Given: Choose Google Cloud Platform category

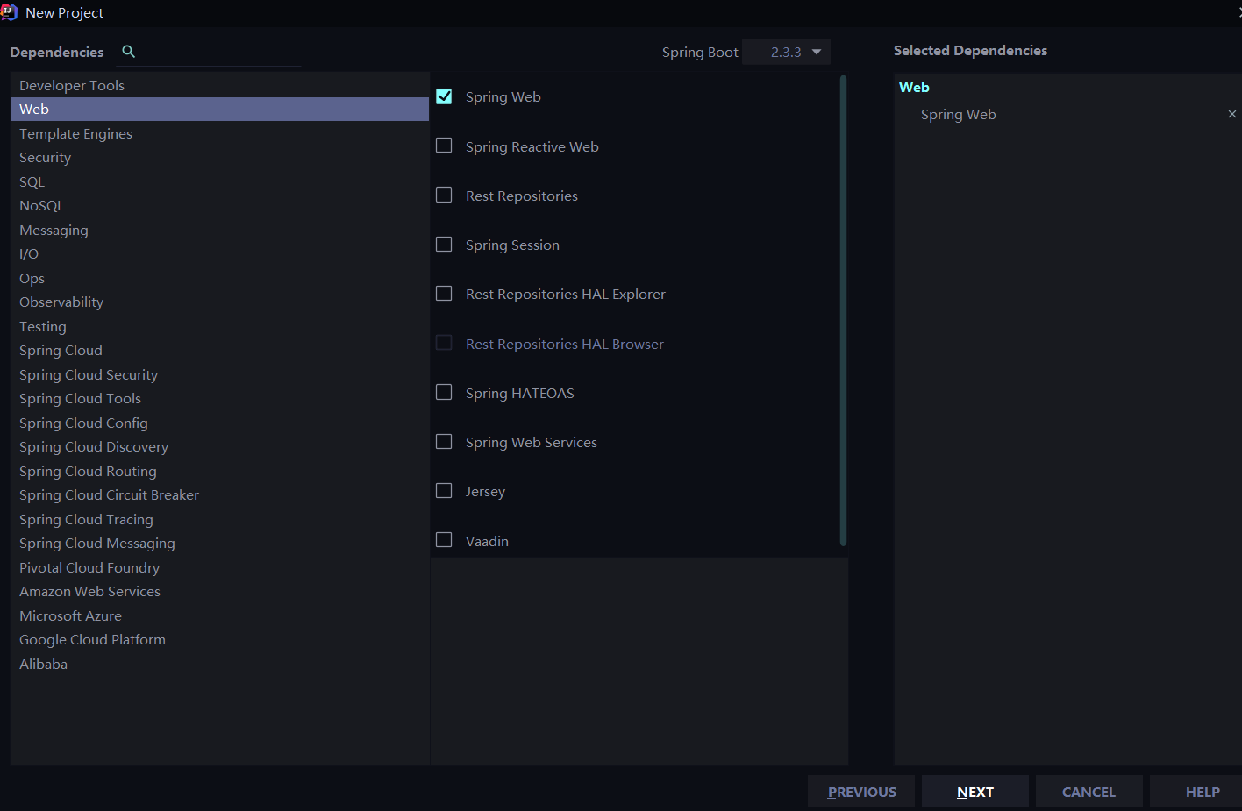Looking at the screenshot, I should (x=219, y=639).
